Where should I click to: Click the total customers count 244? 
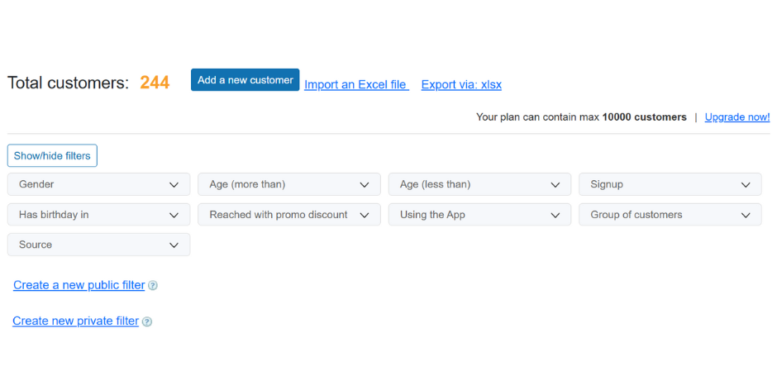click(x=155, y=83)
